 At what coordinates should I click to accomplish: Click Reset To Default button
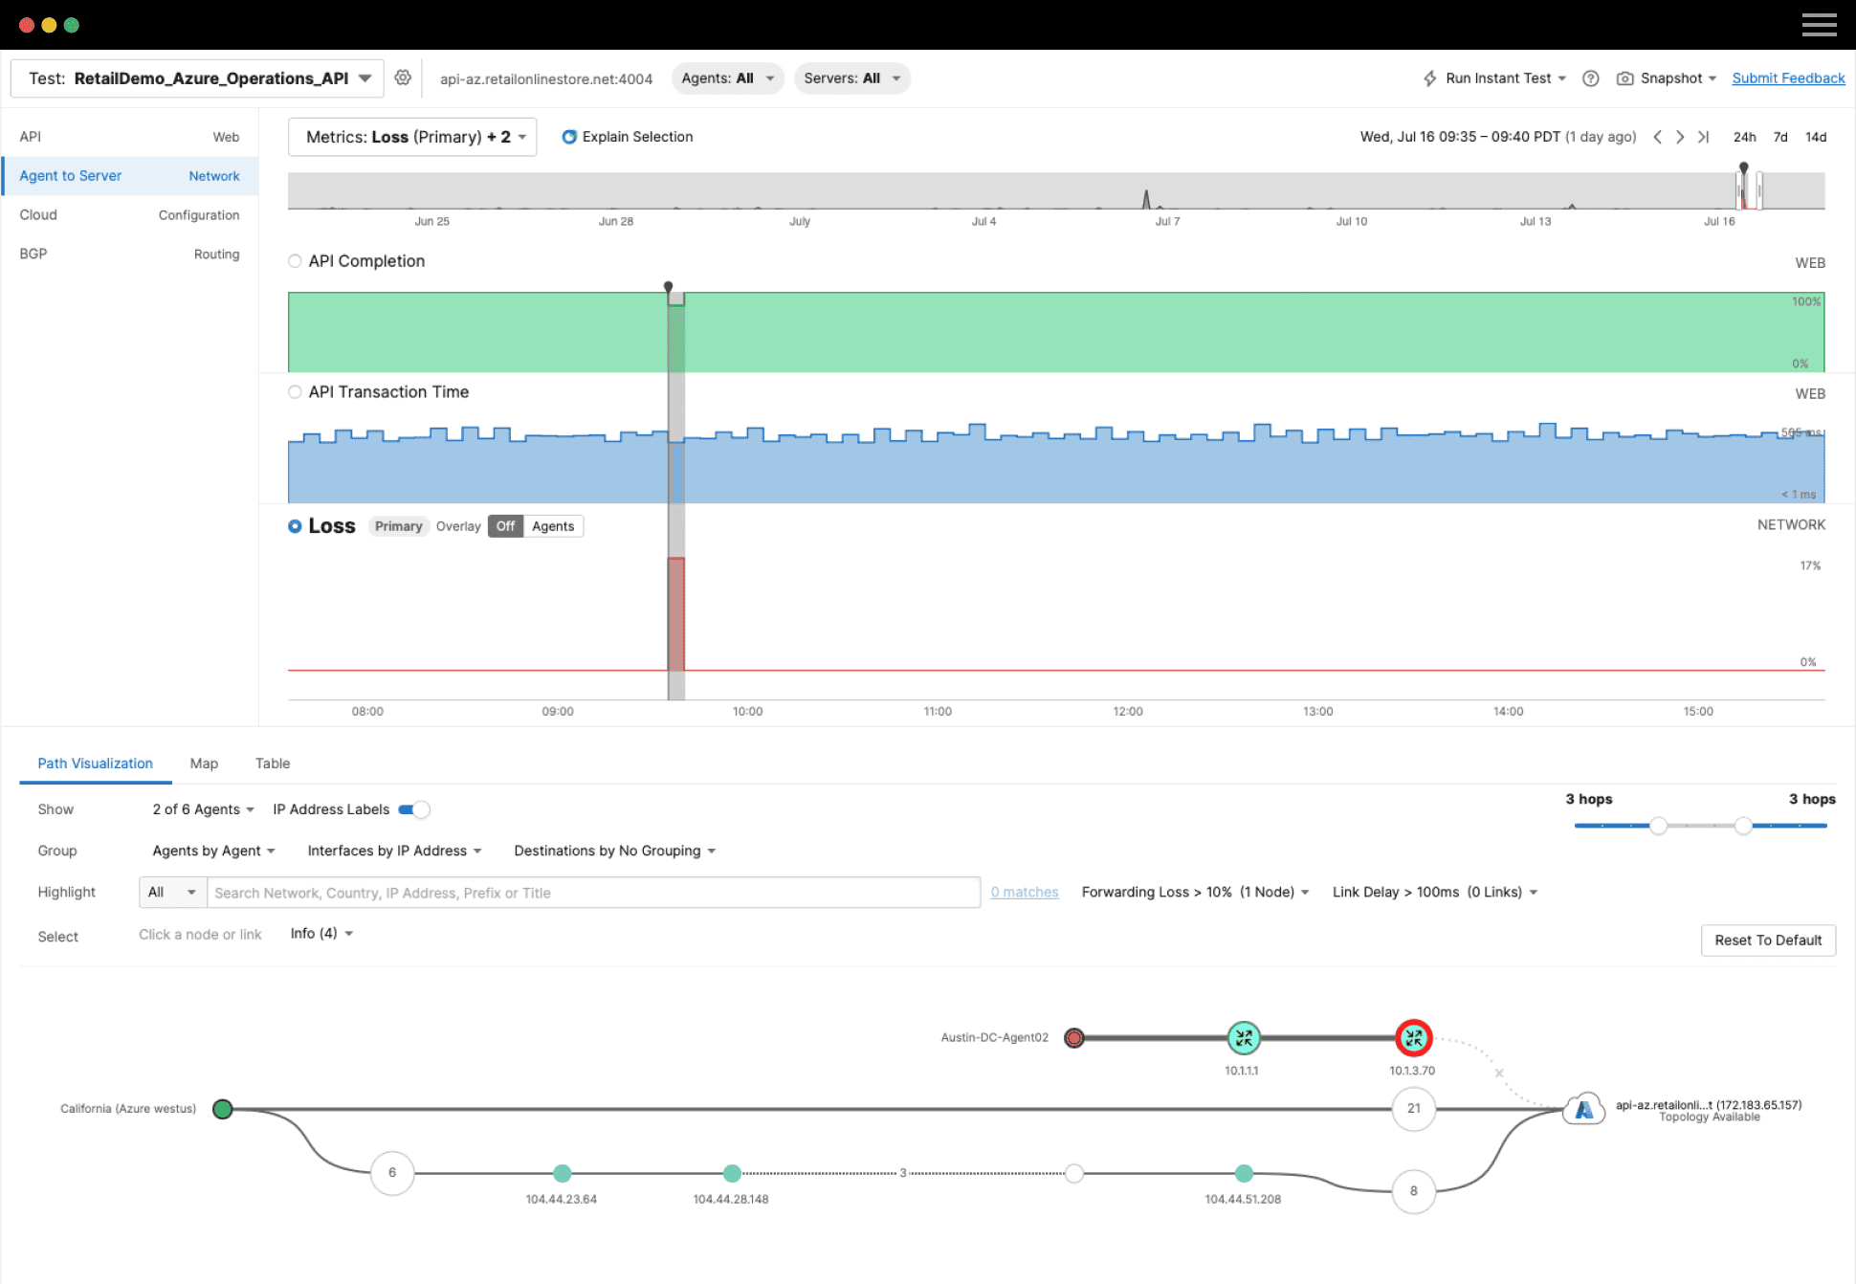coord(1767,940)
